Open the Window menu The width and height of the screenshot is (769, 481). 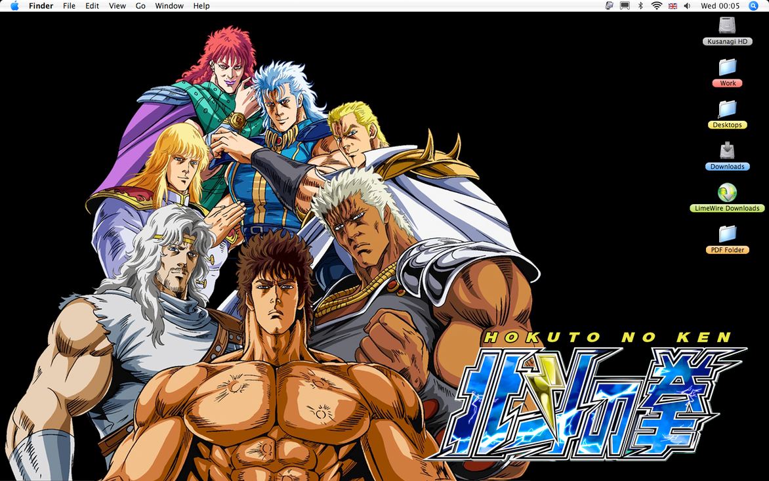[169, 6]
